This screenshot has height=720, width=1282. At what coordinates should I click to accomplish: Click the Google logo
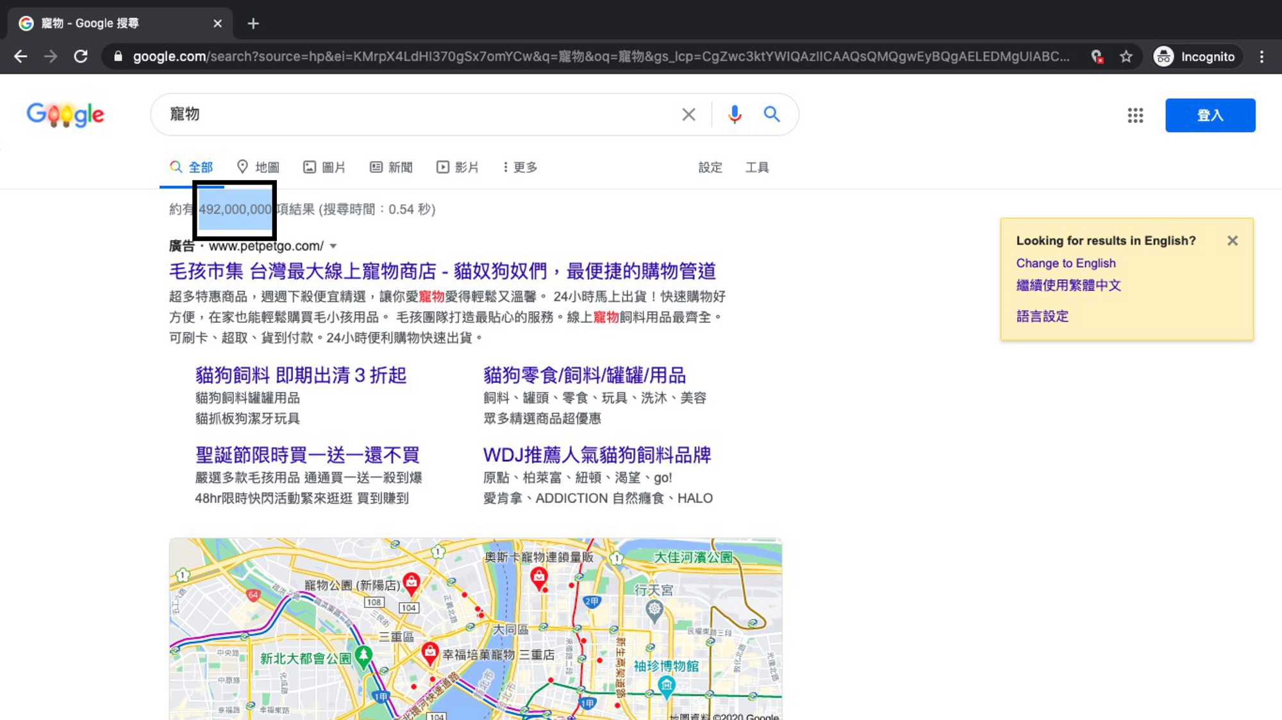point(65,115)
